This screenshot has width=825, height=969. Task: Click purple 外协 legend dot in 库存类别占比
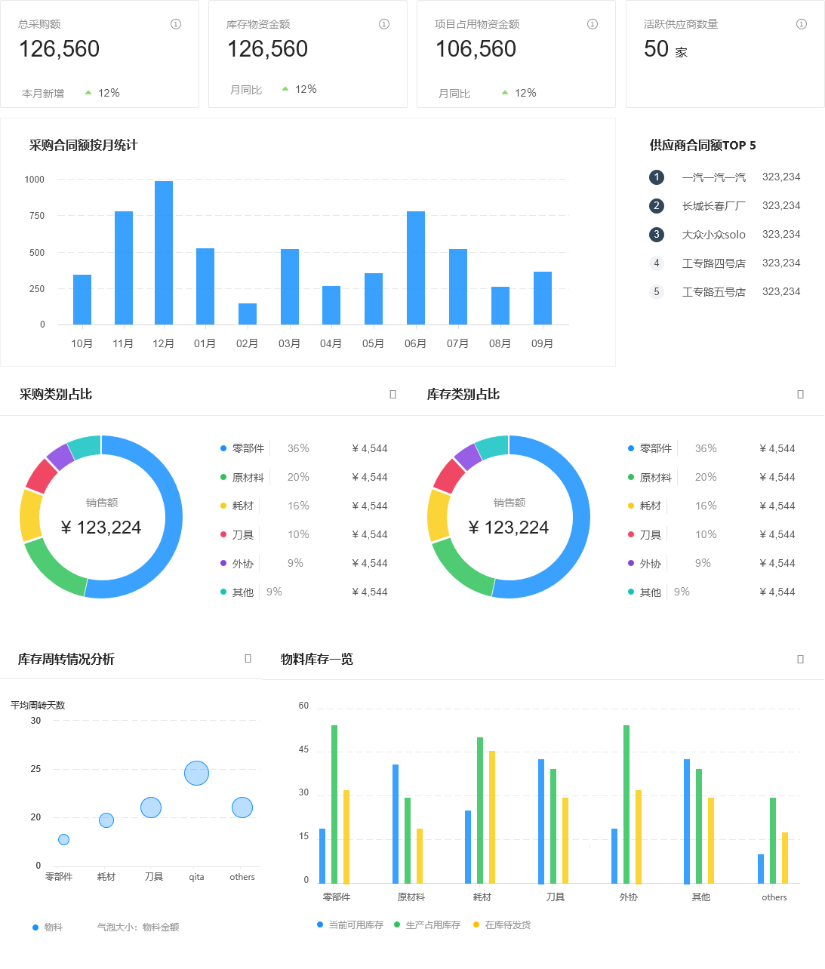tap(631, 563)
